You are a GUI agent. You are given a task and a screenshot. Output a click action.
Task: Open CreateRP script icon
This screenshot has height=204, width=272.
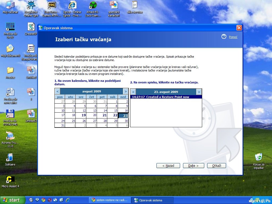pyautogui.click(x=31, y=29)
